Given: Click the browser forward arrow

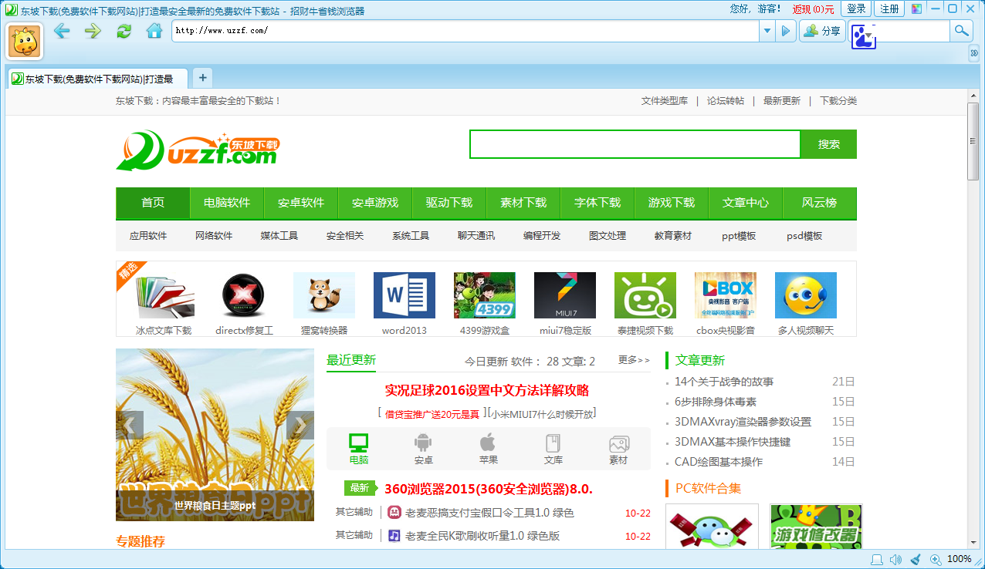Looking at the screenshot, I should tap(93, 31).
